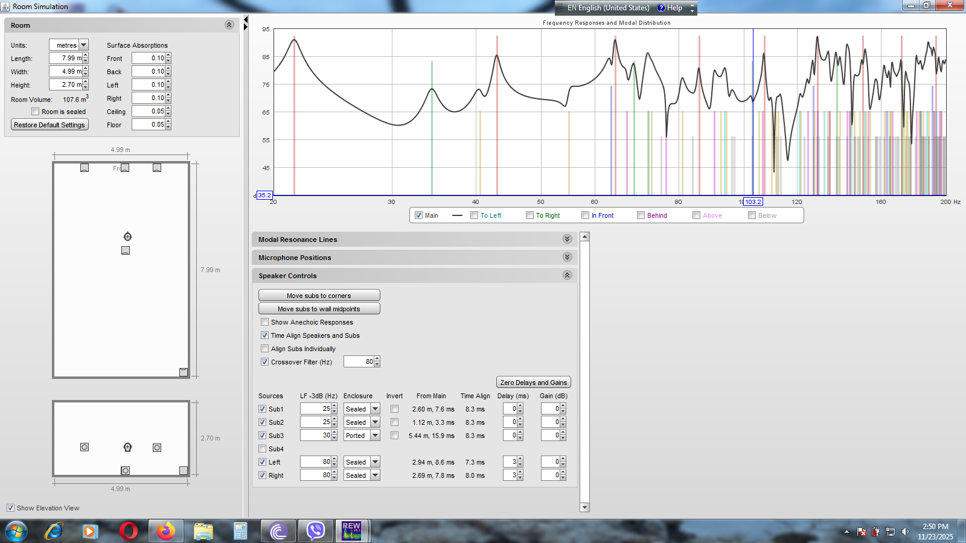Click the listener head icon in floor plan
The width and height of the screenshot is (966, 543).
click(127, 237)
